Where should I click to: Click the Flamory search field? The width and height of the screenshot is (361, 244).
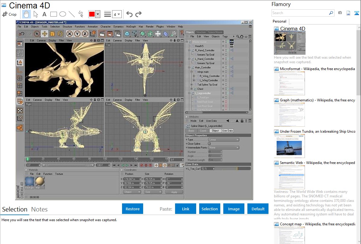tap(300, 13)
